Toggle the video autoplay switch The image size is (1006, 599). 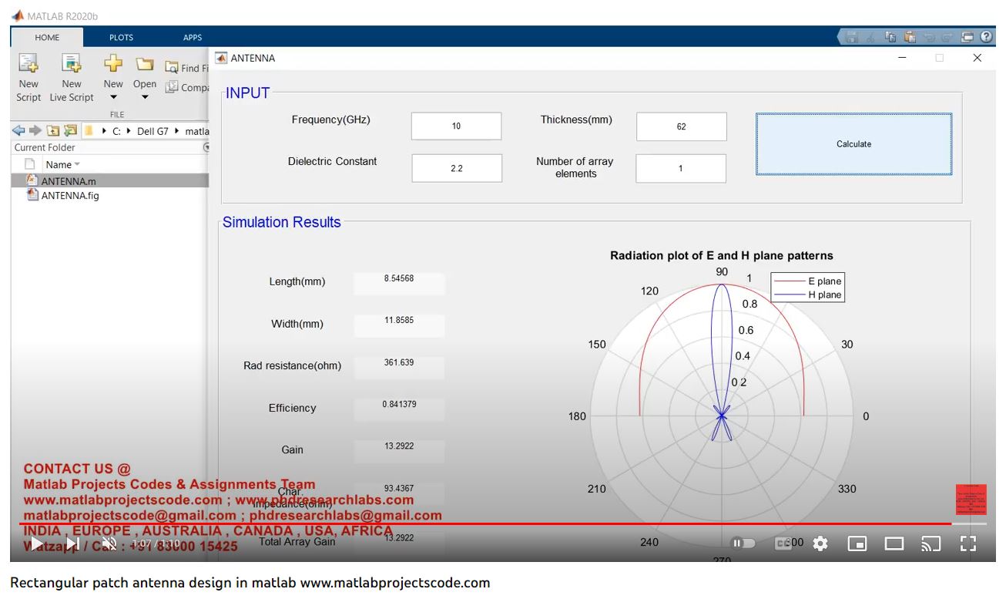click(743, 543)
